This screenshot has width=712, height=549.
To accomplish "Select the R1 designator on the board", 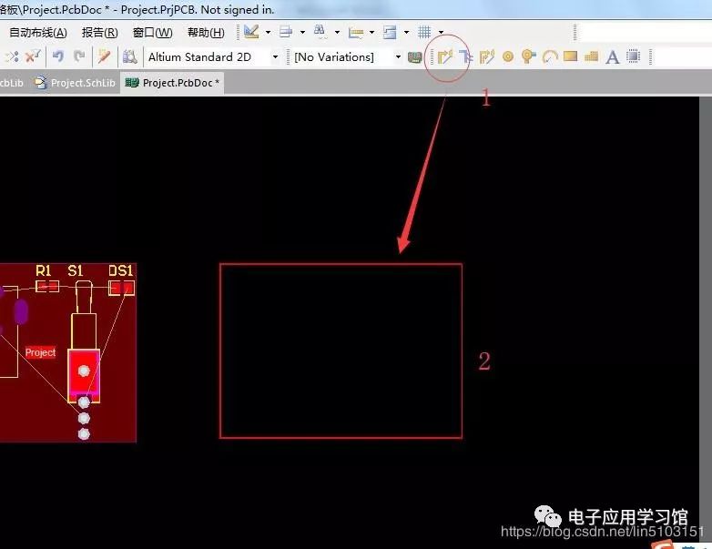I will 43,271.
